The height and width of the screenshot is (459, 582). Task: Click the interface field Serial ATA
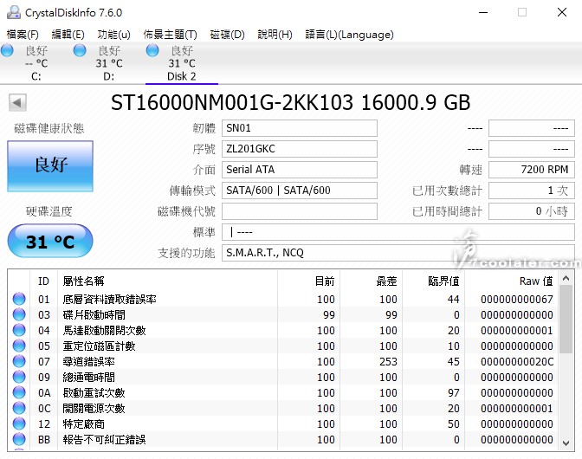point(300,170)
